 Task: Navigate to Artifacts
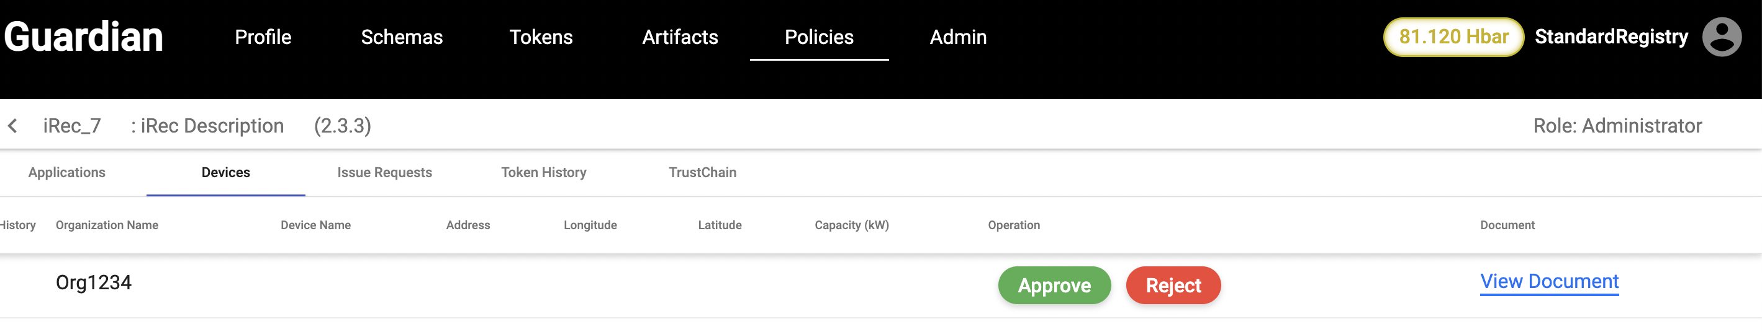[x=680, y=38]
